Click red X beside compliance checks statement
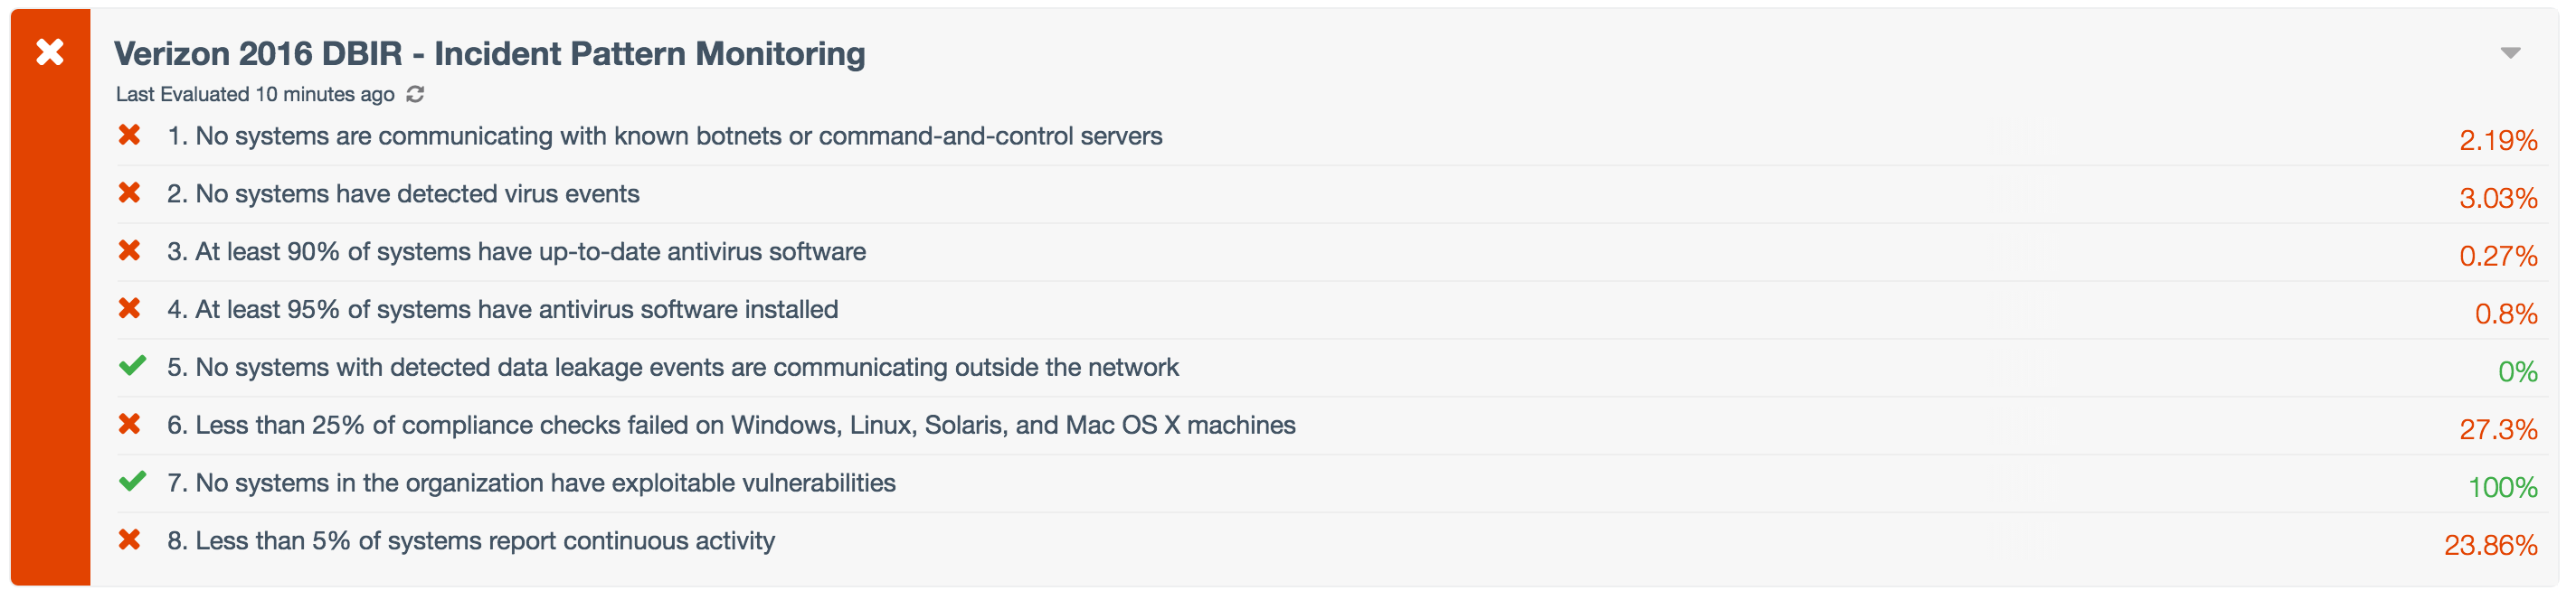Image resolution: width=2576 pixels, height=600 pixels. pos(129,425)
